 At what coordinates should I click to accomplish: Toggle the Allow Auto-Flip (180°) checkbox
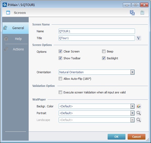click(x=61, y=79)
